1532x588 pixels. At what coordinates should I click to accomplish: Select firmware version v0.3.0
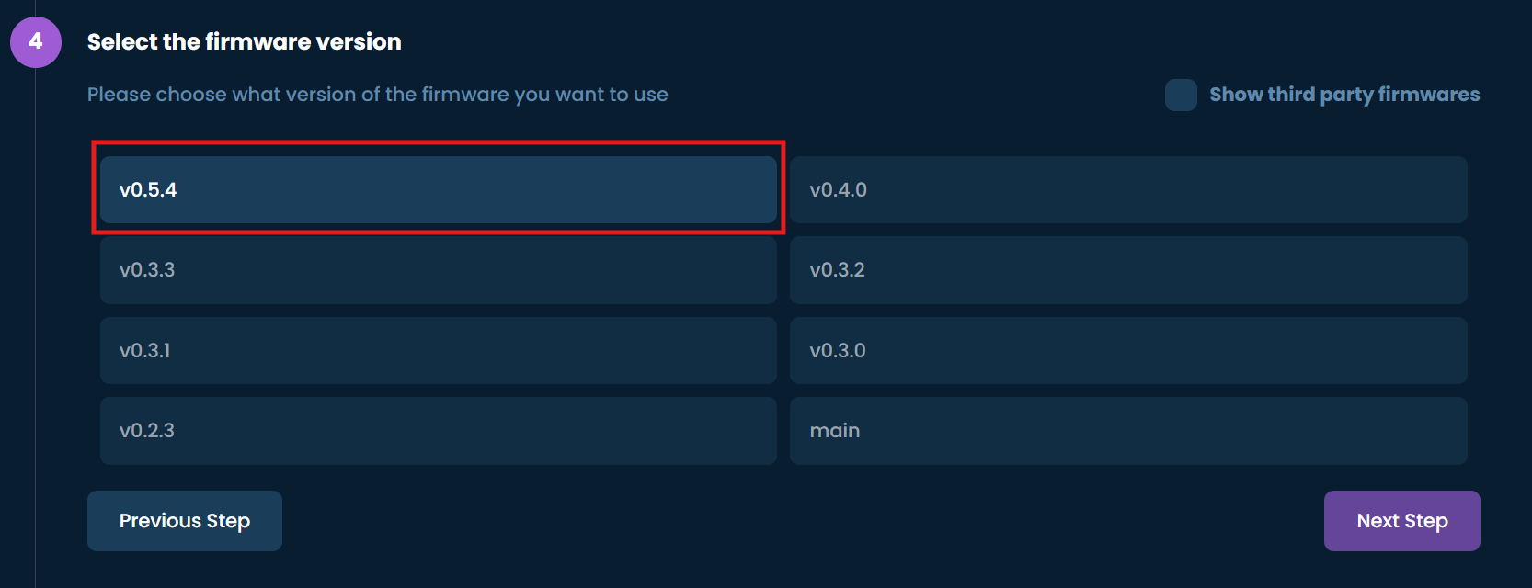tap(1128, 350)
